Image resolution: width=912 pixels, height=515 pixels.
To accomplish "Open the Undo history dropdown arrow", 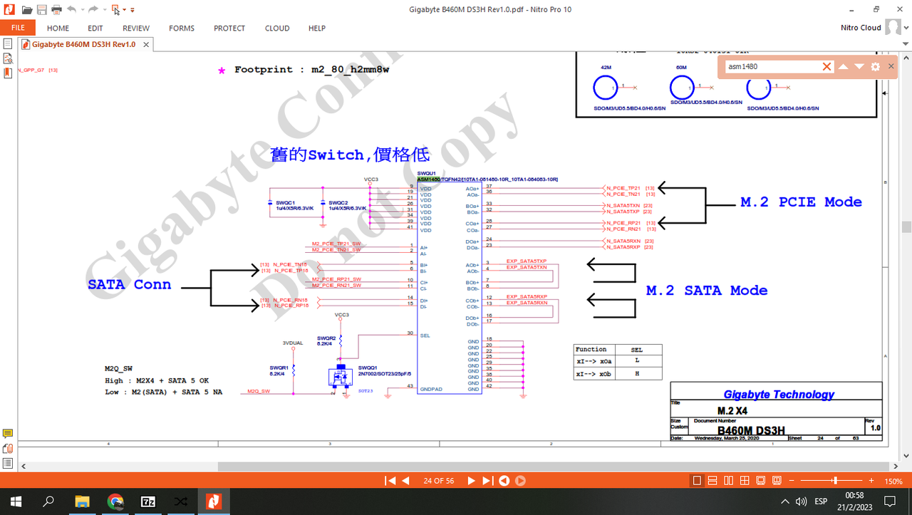I will coord(81,11).
